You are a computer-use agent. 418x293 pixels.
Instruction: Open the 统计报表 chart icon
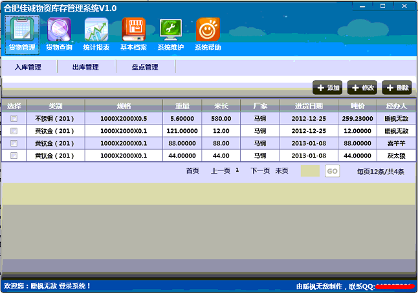point(96,30)
